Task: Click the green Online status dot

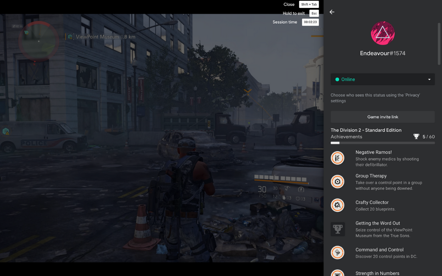Action: [x=337, y=79]
